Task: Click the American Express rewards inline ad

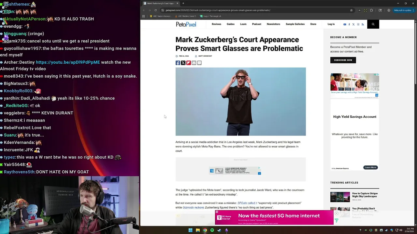Action: [235, 171]
